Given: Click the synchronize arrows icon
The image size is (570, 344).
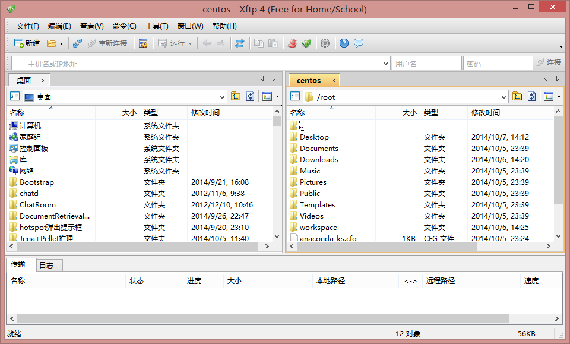Looking at the screenshot, I should (239, 43).
